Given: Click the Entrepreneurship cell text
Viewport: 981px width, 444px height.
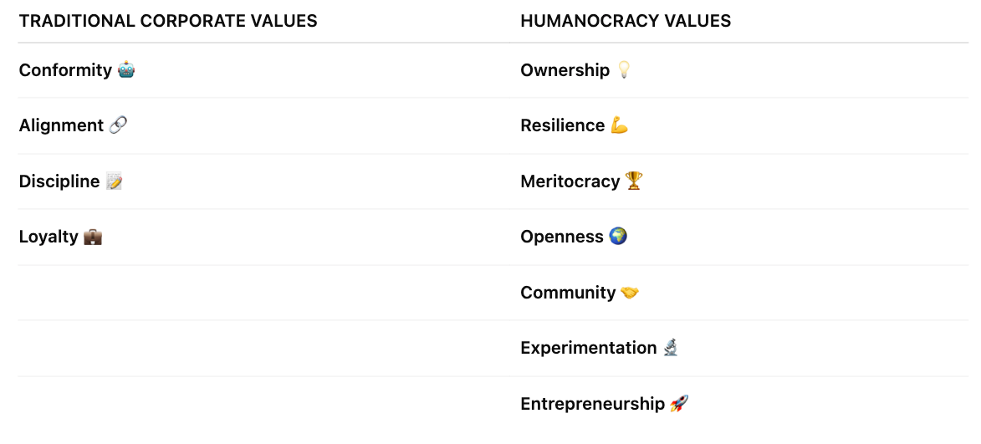Looking at the screenshot, I should tap(592, 404).
